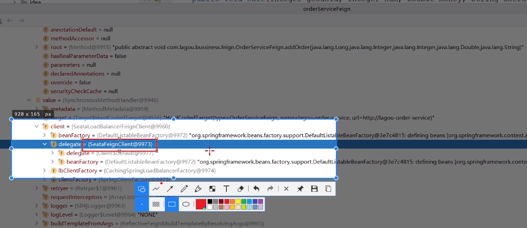Image resolution: width=527 pixels, height=228 pixels.
Task: Click the field icon beside buildTemplateFromArgs
Action: pos(46,224)
